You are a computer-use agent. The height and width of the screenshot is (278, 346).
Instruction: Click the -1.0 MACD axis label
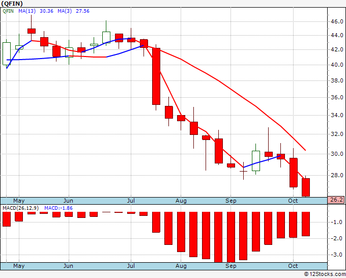[x=336, y=222]
